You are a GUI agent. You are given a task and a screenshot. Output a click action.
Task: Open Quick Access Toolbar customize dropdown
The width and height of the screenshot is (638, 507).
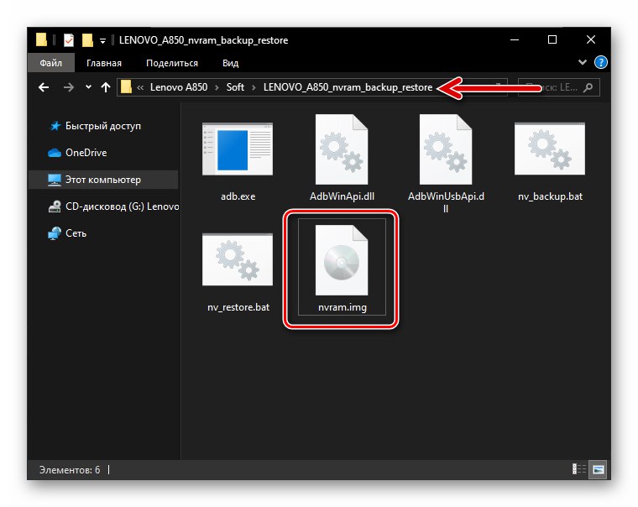click(103, 40)
